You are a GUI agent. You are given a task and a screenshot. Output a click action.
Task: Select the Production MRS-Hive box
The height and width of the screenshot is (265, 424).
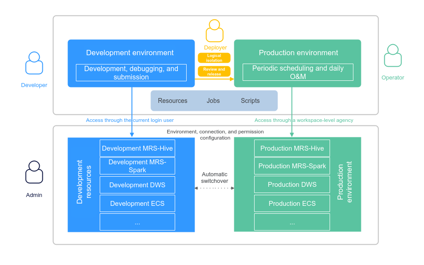[x=292, y=148]
